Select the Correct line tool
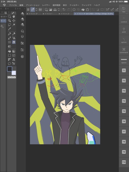129x172 pixels. [14, 63]
